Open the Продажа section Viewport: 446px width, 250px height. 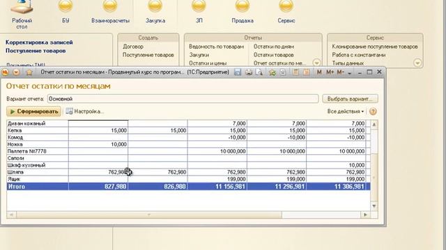[243, 11]
